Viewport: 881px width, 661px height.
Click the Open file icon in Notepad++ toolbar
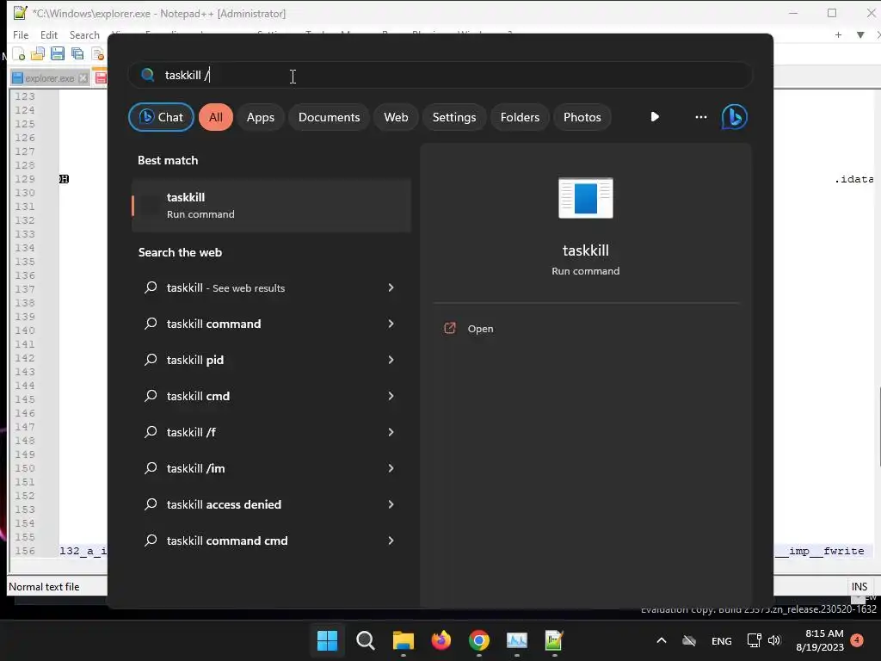(38, 54)
